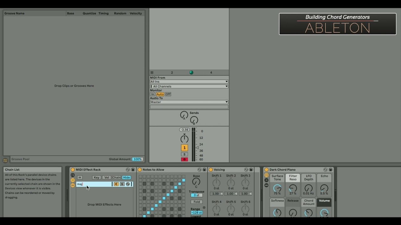Viewport: 401px width, 225px height.
Task: Set Monitor to Auto
Action: tap(160, 94)
